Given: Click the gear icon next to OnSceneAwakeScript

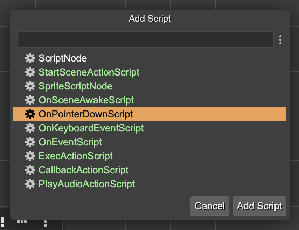Looking at the screenshot, I should tap(30, 100).
